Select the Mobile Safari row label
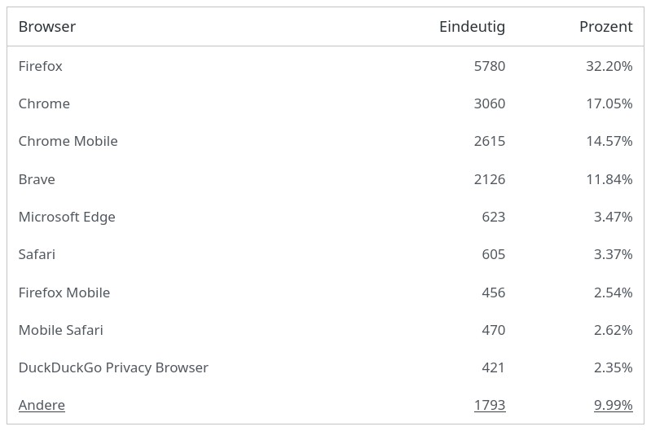The height and width of the screenshot is (431, 651). pos(60,330)
